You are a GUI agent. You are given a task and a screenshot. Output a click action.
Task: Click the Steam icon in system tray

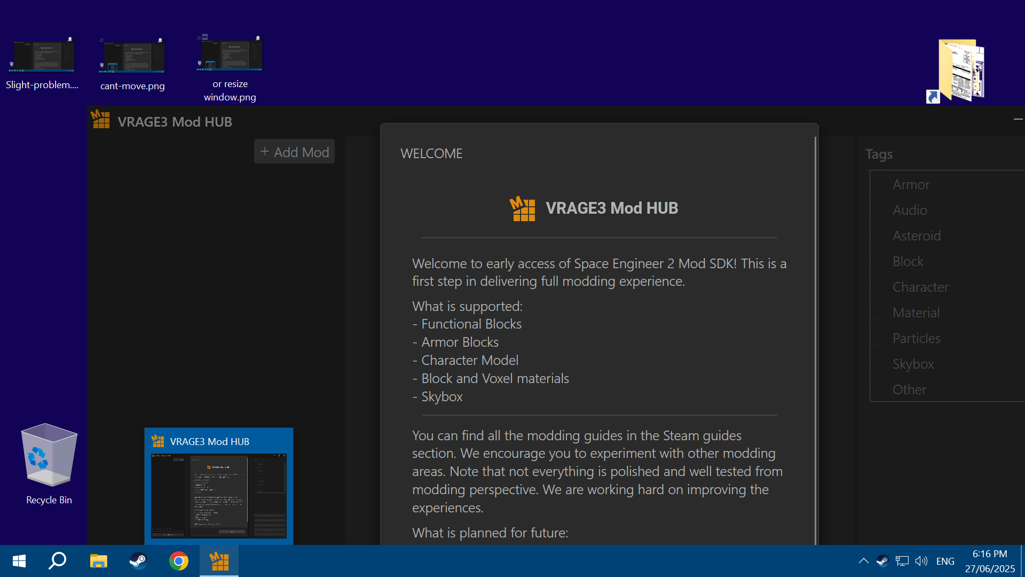pos(882,561)
